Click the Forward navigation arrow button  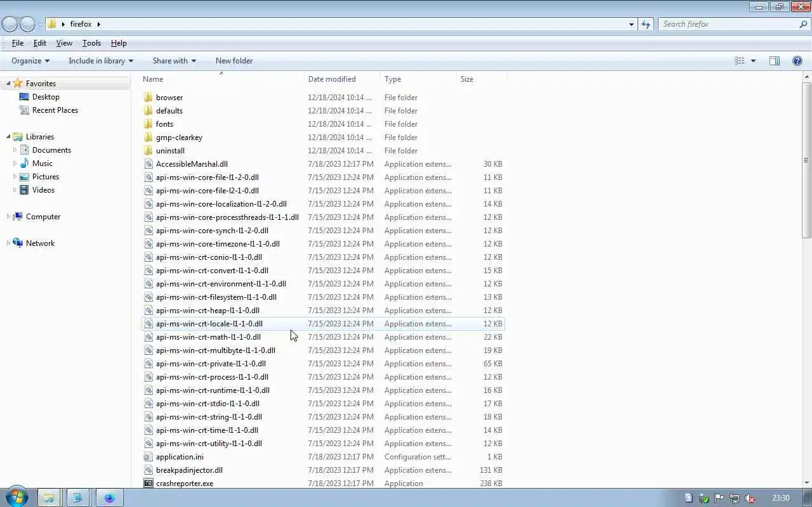tap(27, 24)
